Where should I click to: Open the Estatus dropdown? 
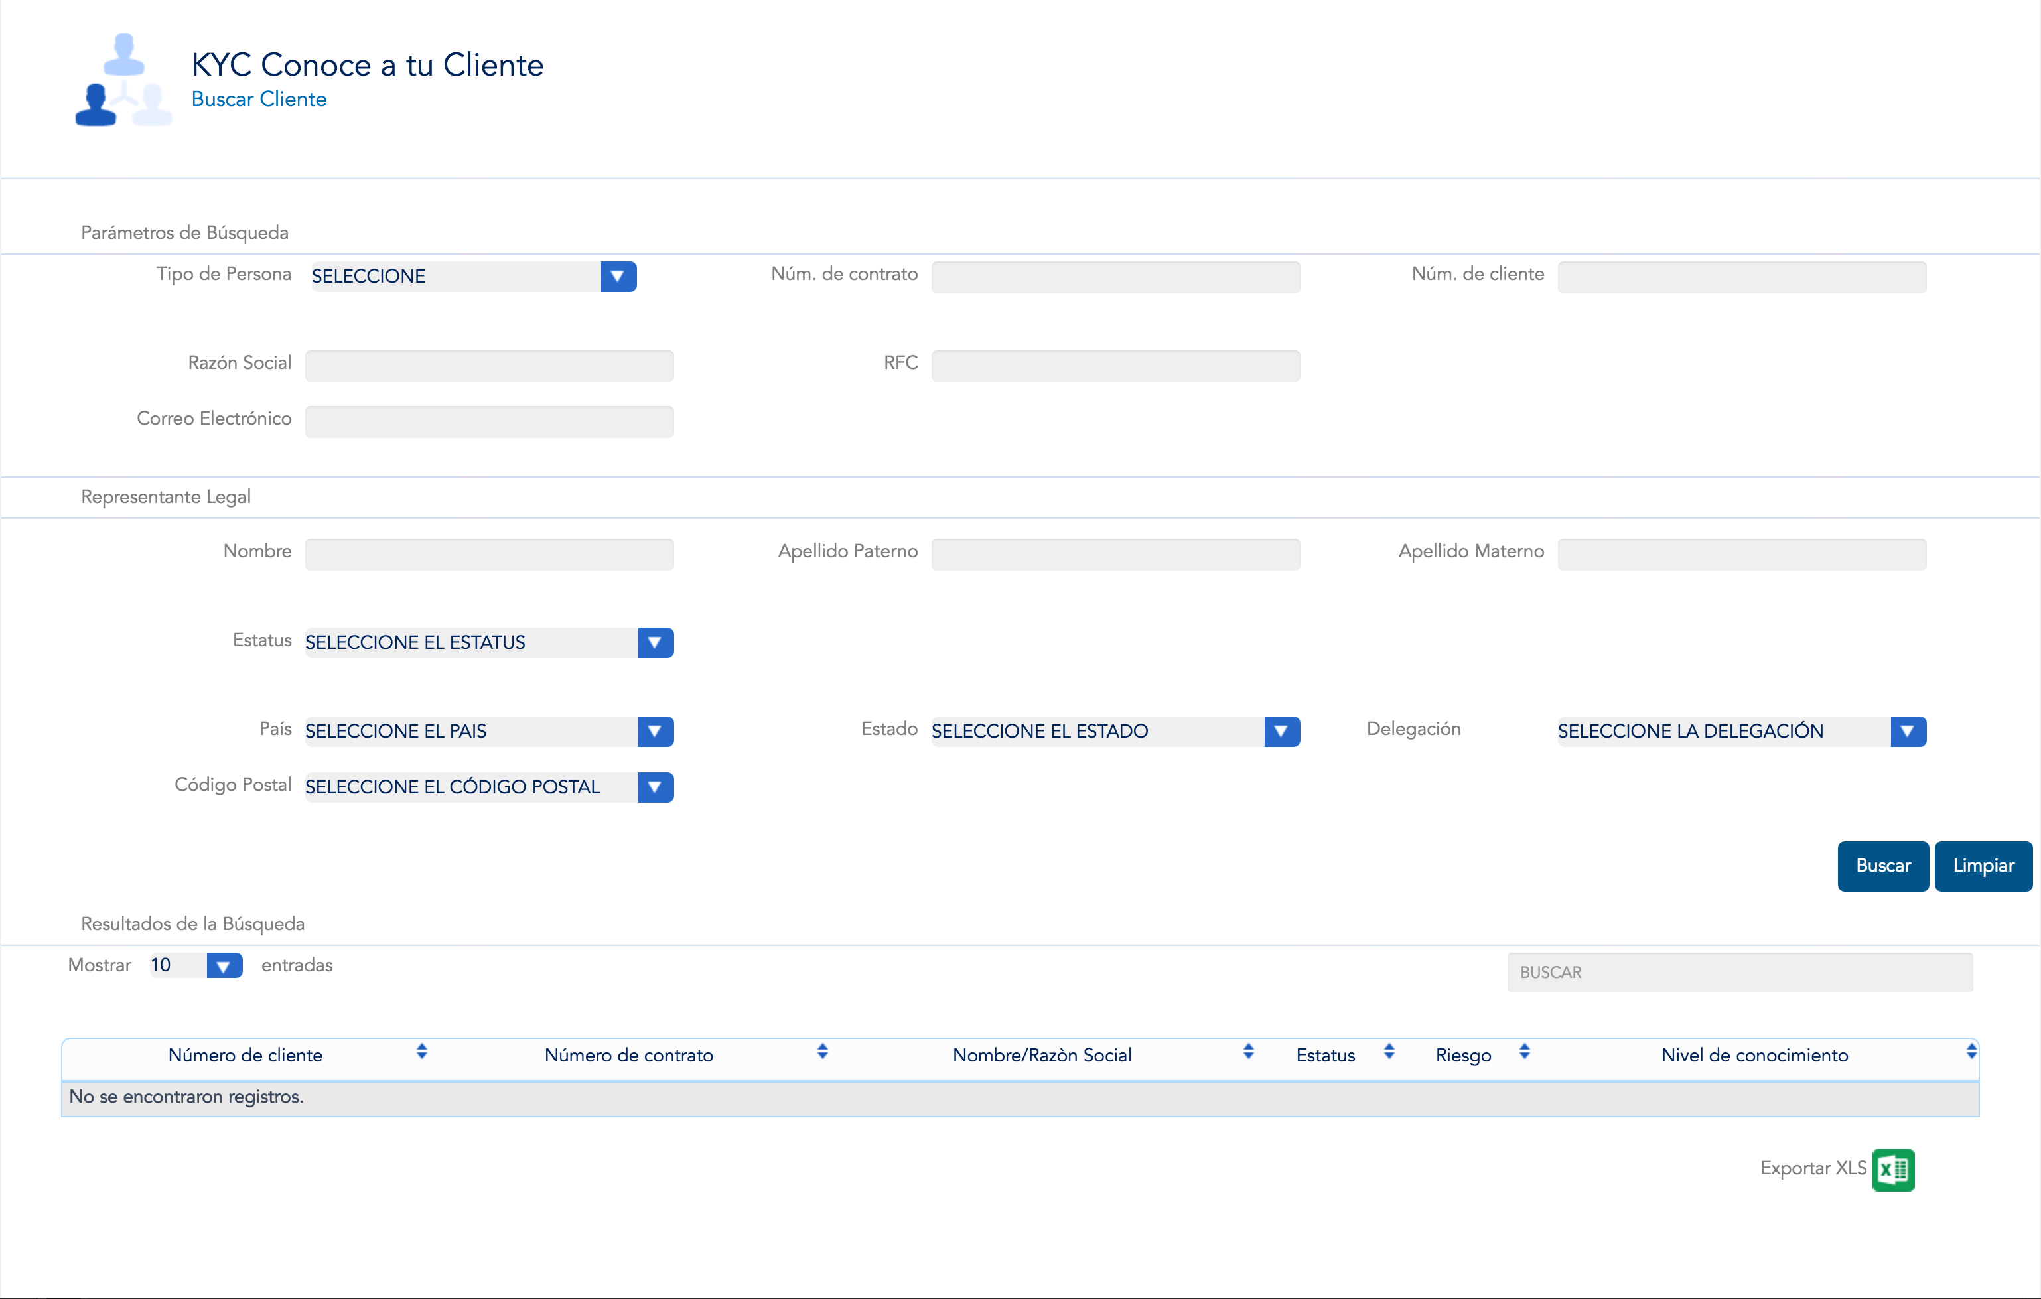tap(489, 642)
